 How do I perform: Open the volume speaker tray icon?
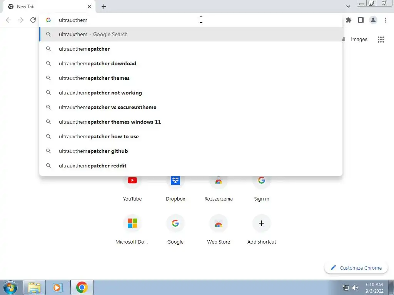(355, 288)
